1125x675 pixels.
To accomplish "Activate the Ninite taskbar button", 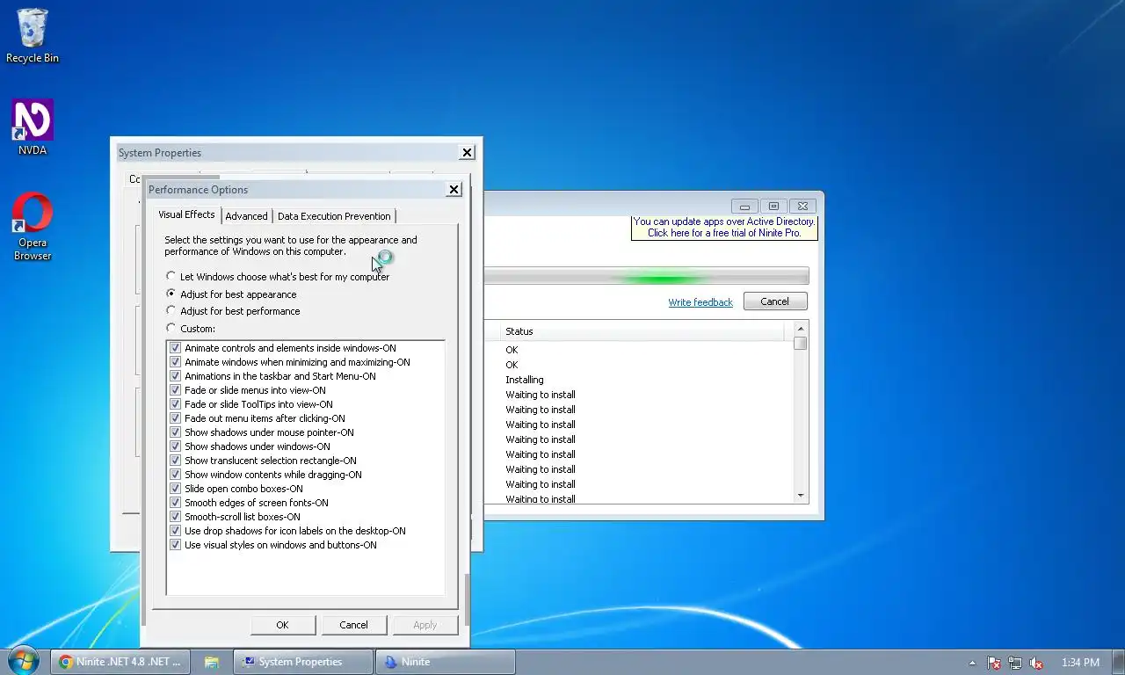I will click(446, 662).
